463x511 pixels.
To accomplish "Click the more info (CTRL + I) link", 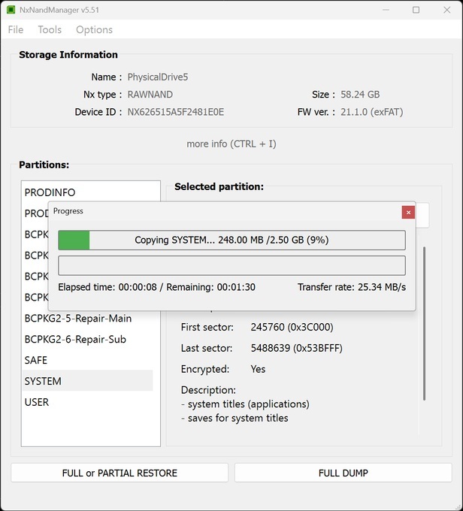I will 231,144.
